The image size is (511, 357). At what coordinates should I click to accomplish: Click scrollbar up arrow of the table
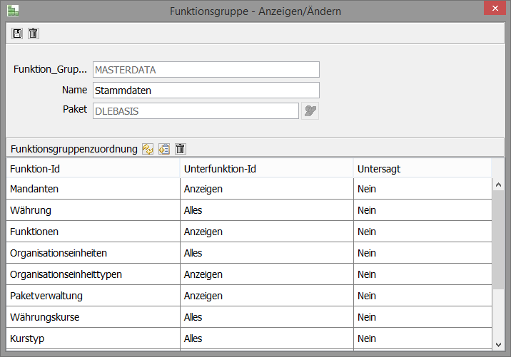[x=499, y=185]
